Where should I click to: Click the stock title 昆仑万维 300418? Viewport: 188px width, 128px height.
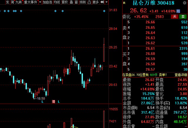tap(153, 3)
